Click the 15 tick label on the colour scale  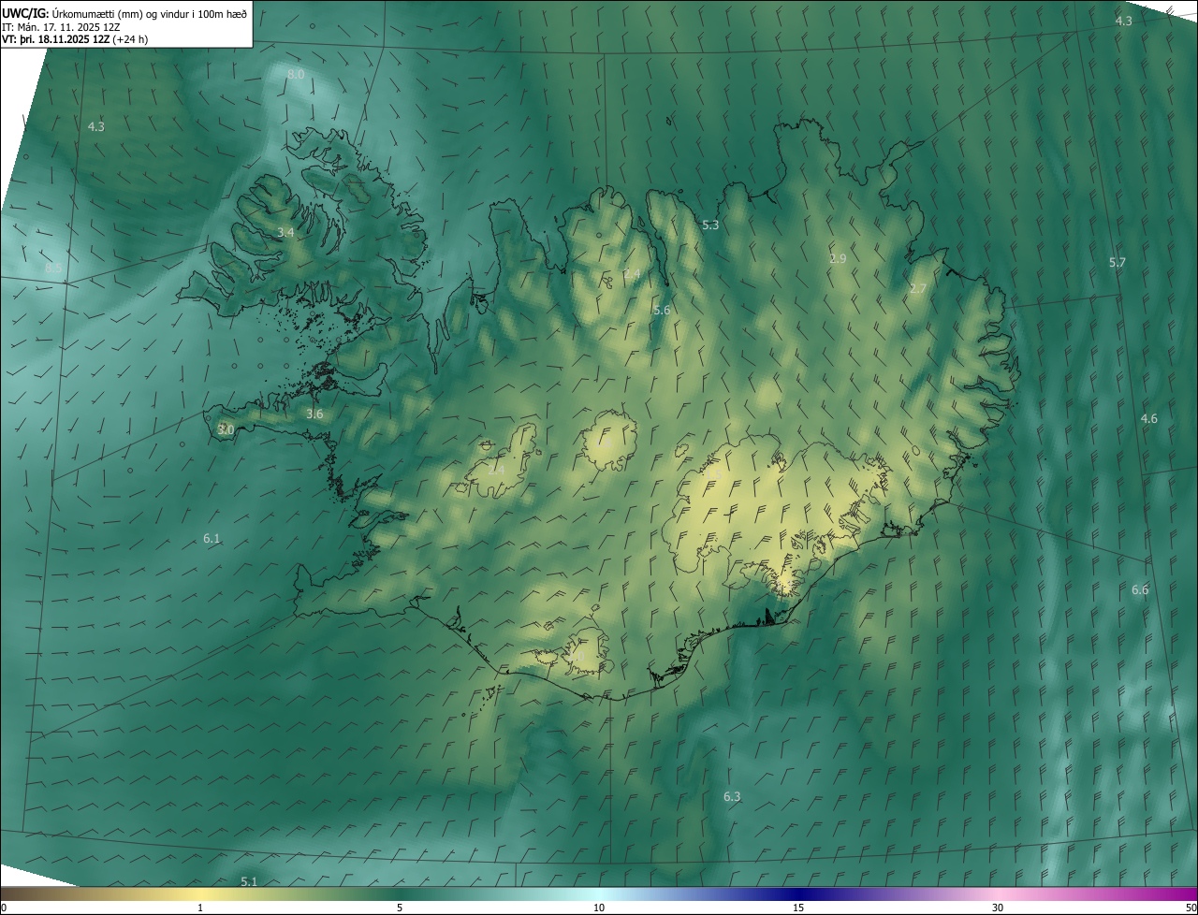coord(798,908)
